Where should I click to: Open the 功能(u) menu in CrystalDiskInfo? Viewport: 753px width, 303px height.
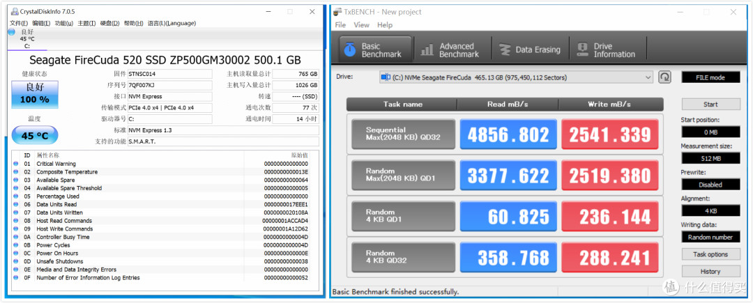pyautogui.click(x=64, y=23)
